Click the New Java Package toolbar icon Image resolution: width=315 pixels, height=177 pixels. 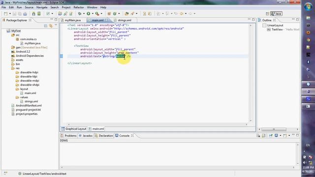(x=109, y=14)
